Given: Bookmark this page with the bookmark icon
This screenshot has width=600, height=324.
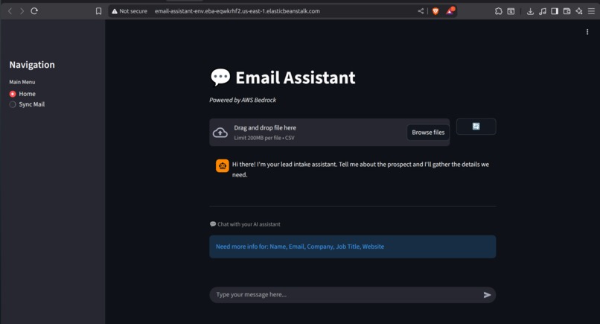Looking at the screenshot, I should [x=98, y=11].
